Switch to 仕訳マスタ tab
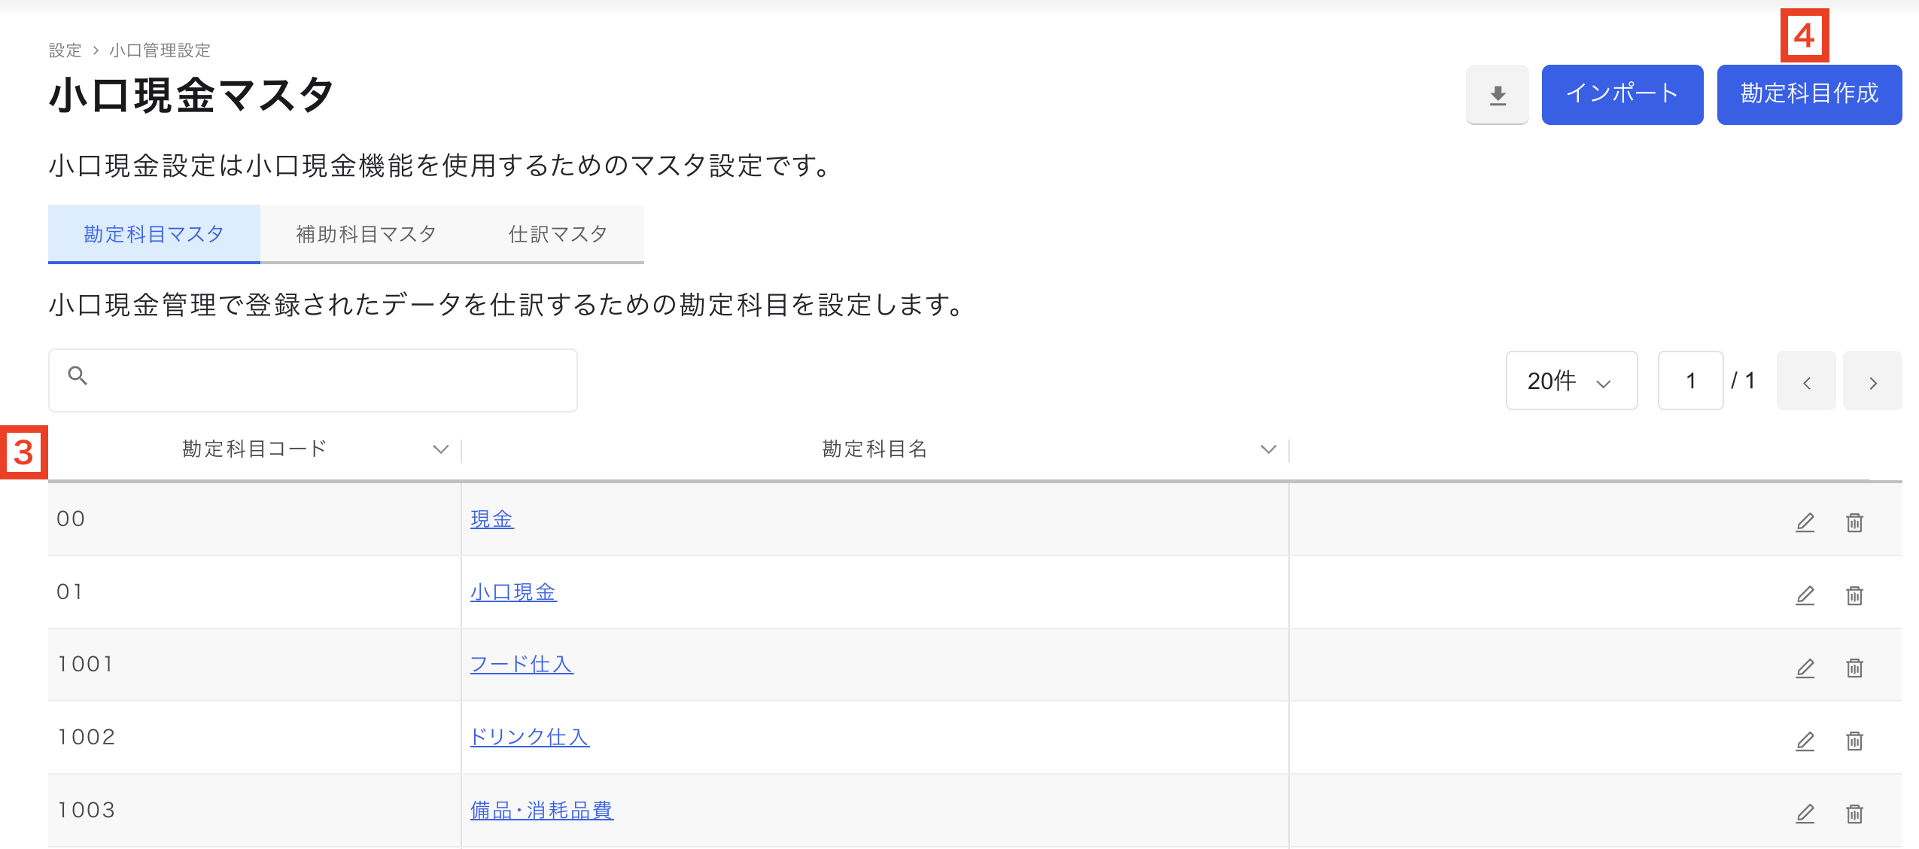1919x849 pixels. pos(558,234)
